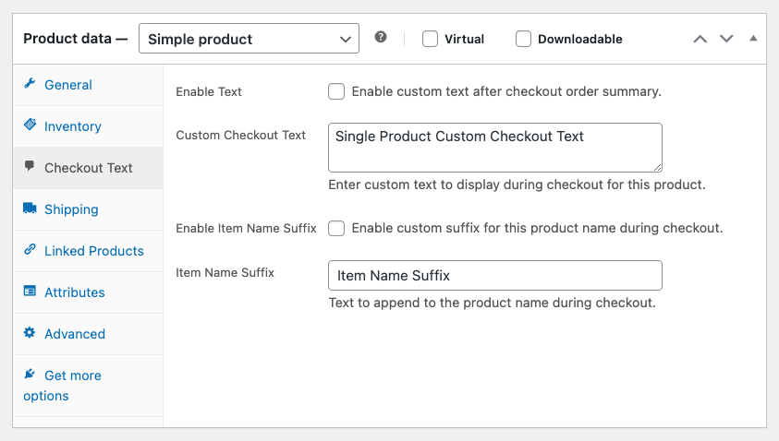The image size is (779, 441).
Task: Click the Inventory tag icon
Action: [30, 125]
